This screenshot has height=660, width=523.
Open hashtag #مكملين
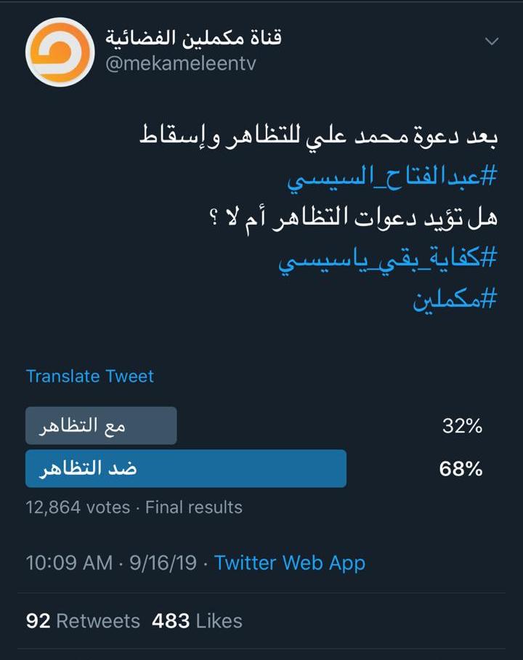pos(455,299)
